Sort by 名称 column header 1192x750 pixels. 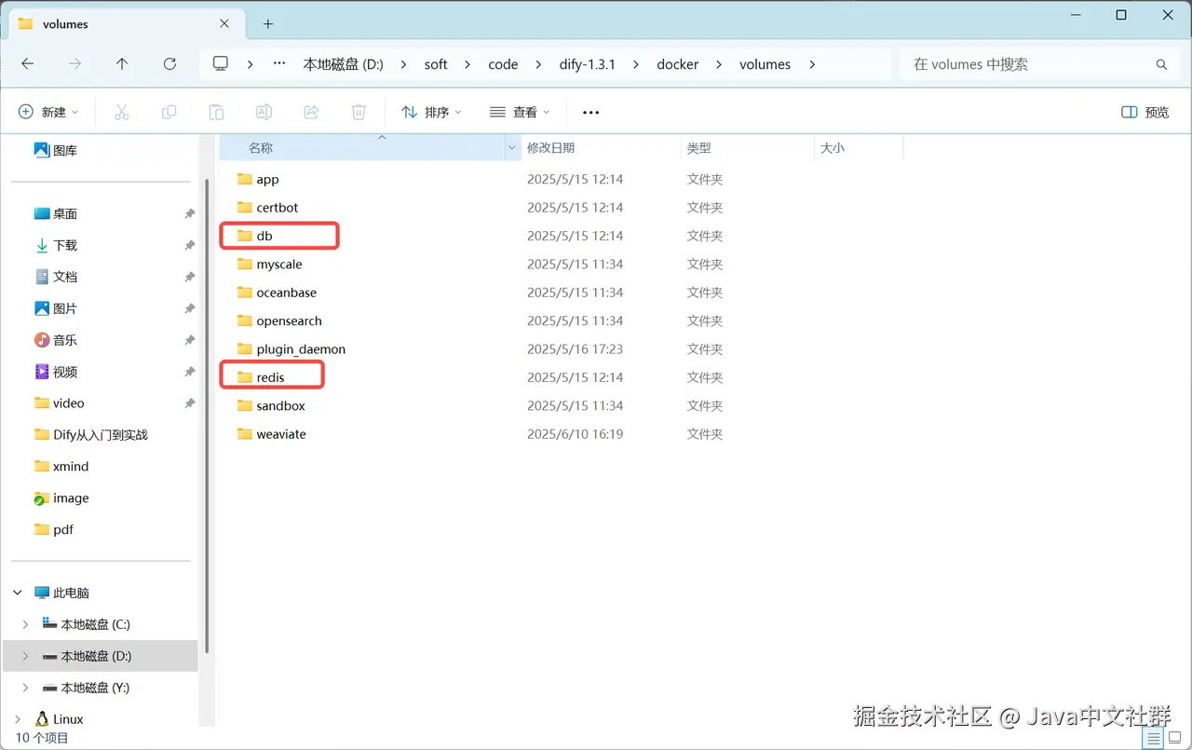(x=261, y=148)
